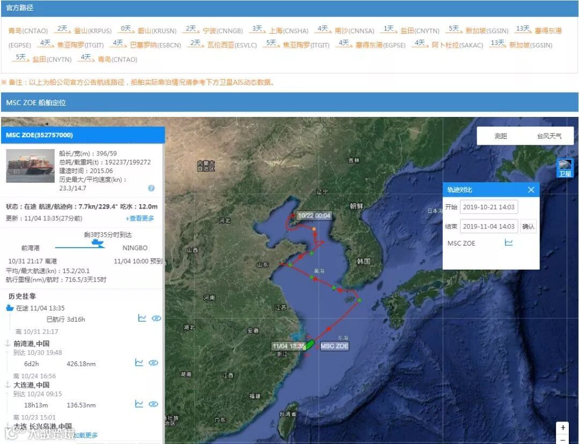Open speed chart for 前湾港 row
579x444 pixels.
(x=139, y=362)
